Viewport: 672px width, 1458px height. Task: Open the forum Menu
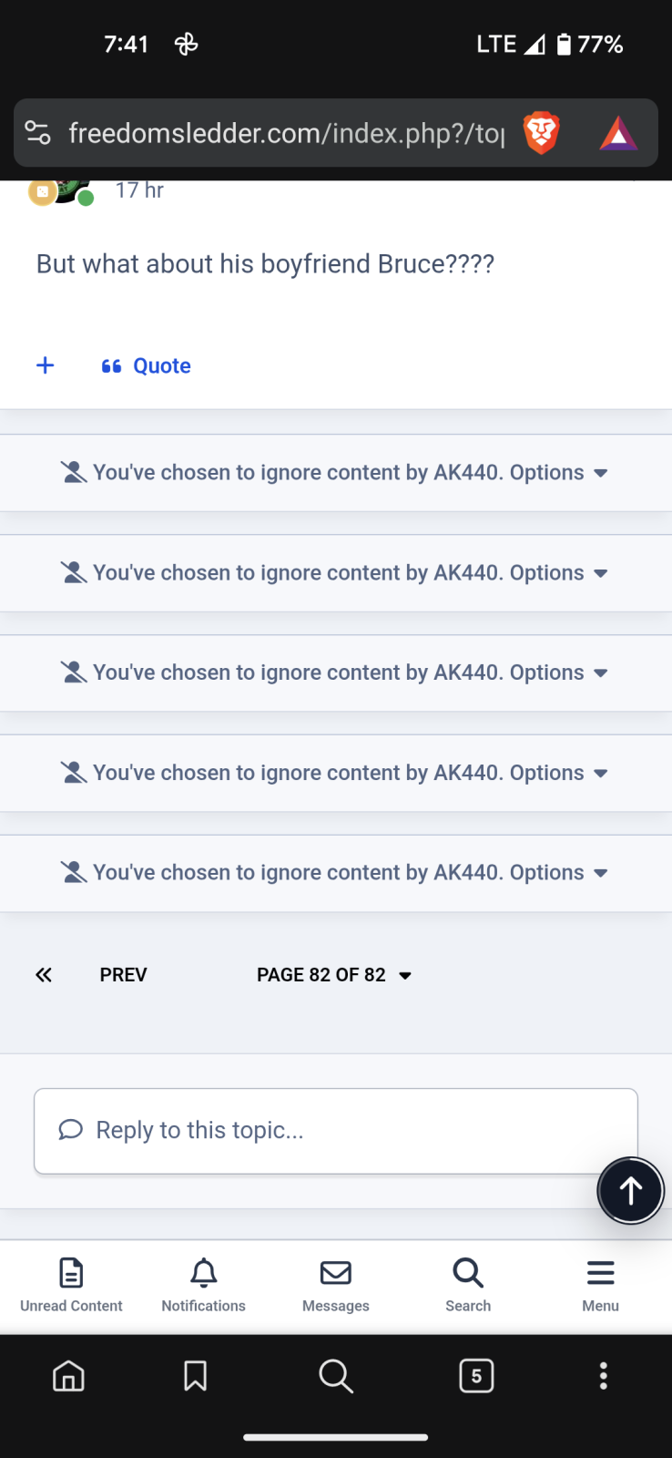(x=600, y=1285)
